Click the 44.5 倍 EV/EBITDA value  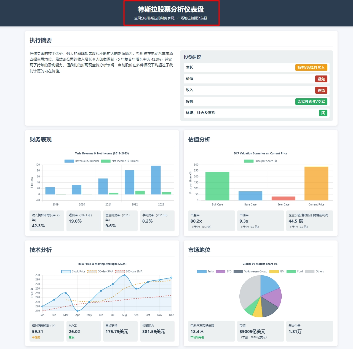point(296,221)
